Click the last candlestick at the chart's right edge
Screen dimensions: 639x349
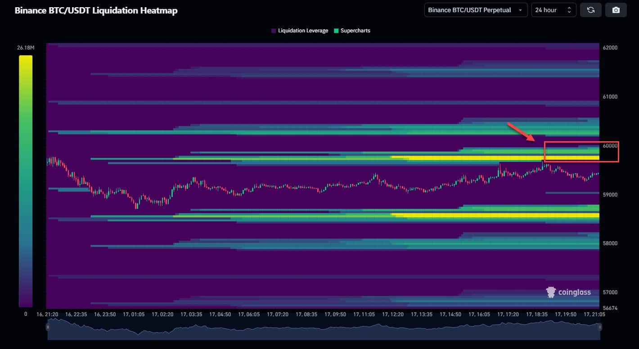pyautogui.click(x=598, y=173)
